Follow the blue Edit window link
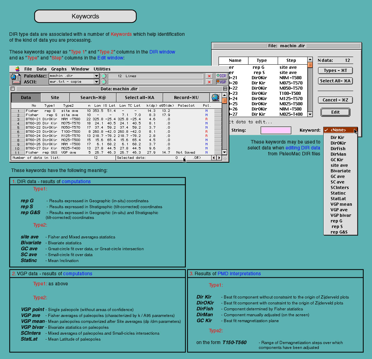The width and height of the screenshot is (372, 359). (x=110, y=58)
